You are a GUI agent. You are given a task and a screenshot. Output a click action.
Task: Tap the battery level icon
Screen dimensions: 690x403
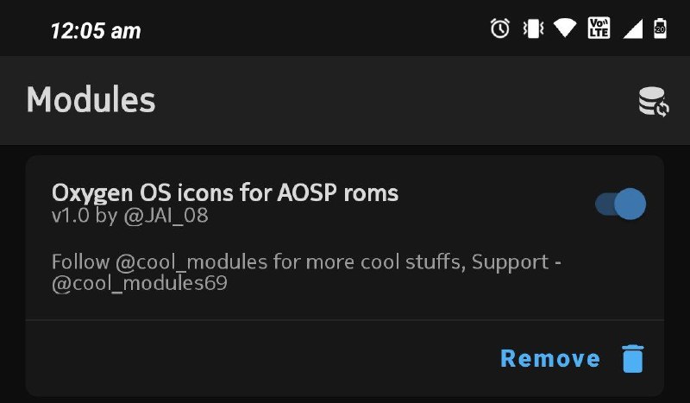click(660, 28)
